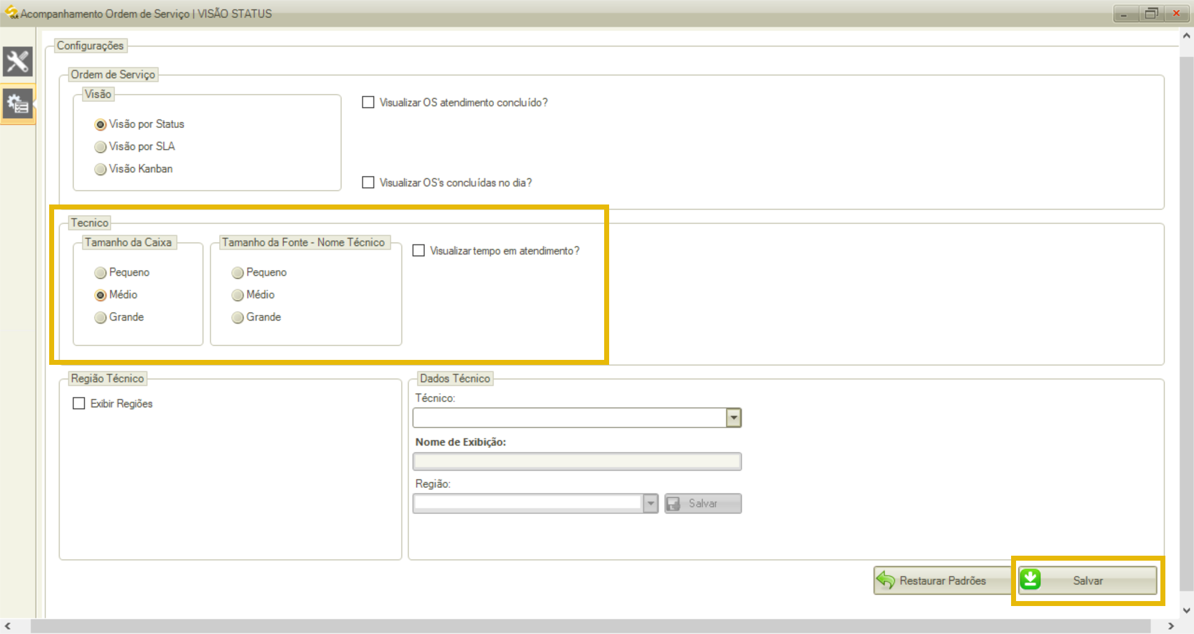The height and width of the screenshot is (634, 1194).
Task: Choose Grande under Tamanho da Caixa
Action: (x=100, y=317)
